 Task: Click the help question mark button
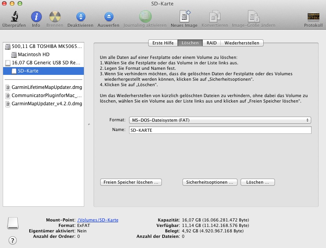pos(13,241)
